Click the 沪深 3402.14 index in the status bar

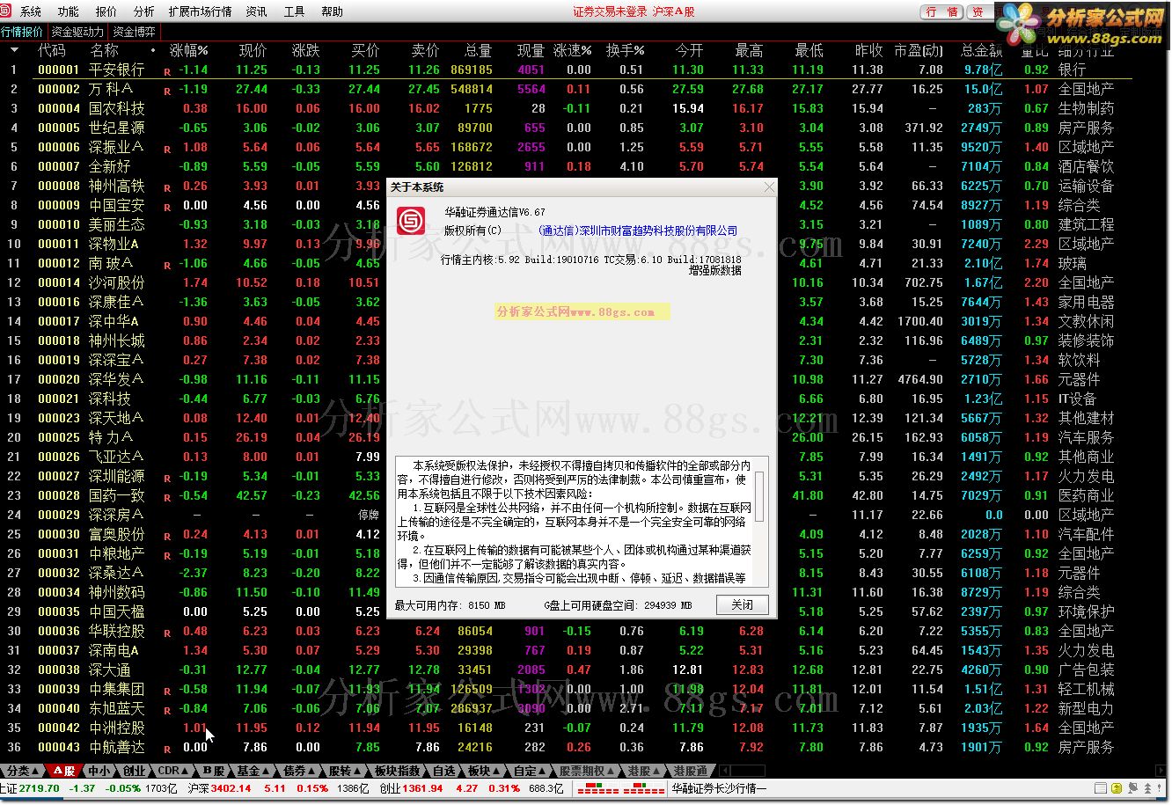point(219,789)
